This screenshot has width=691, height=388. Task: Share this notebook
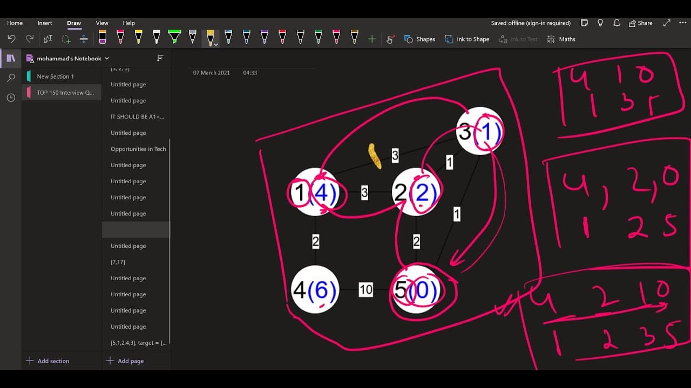[x=641, y=23]
